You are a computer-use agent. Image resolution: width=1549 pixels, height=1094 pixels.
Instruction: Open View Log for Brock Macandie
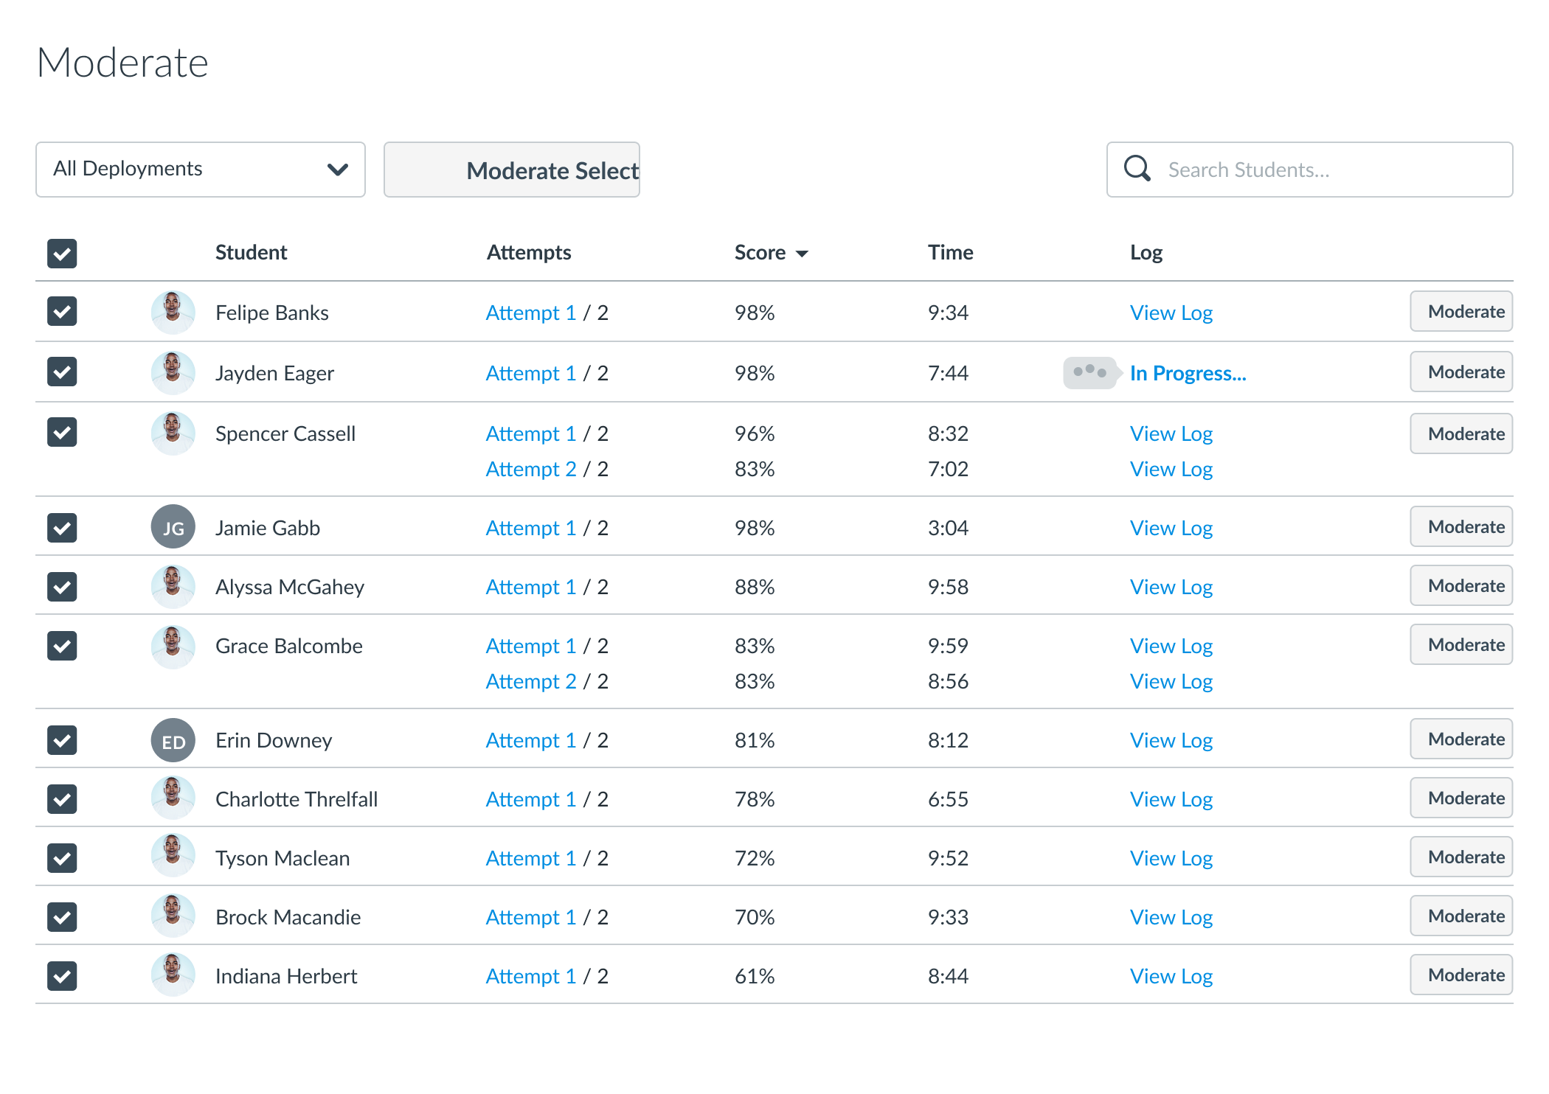(1171, 917)
